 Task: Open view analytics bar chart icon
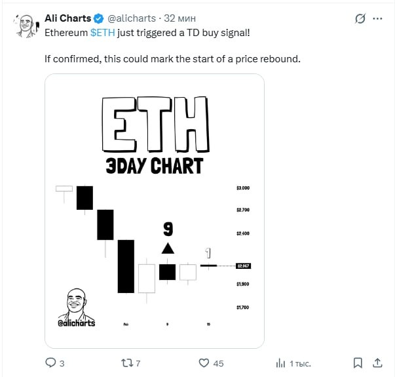(280, 363)
